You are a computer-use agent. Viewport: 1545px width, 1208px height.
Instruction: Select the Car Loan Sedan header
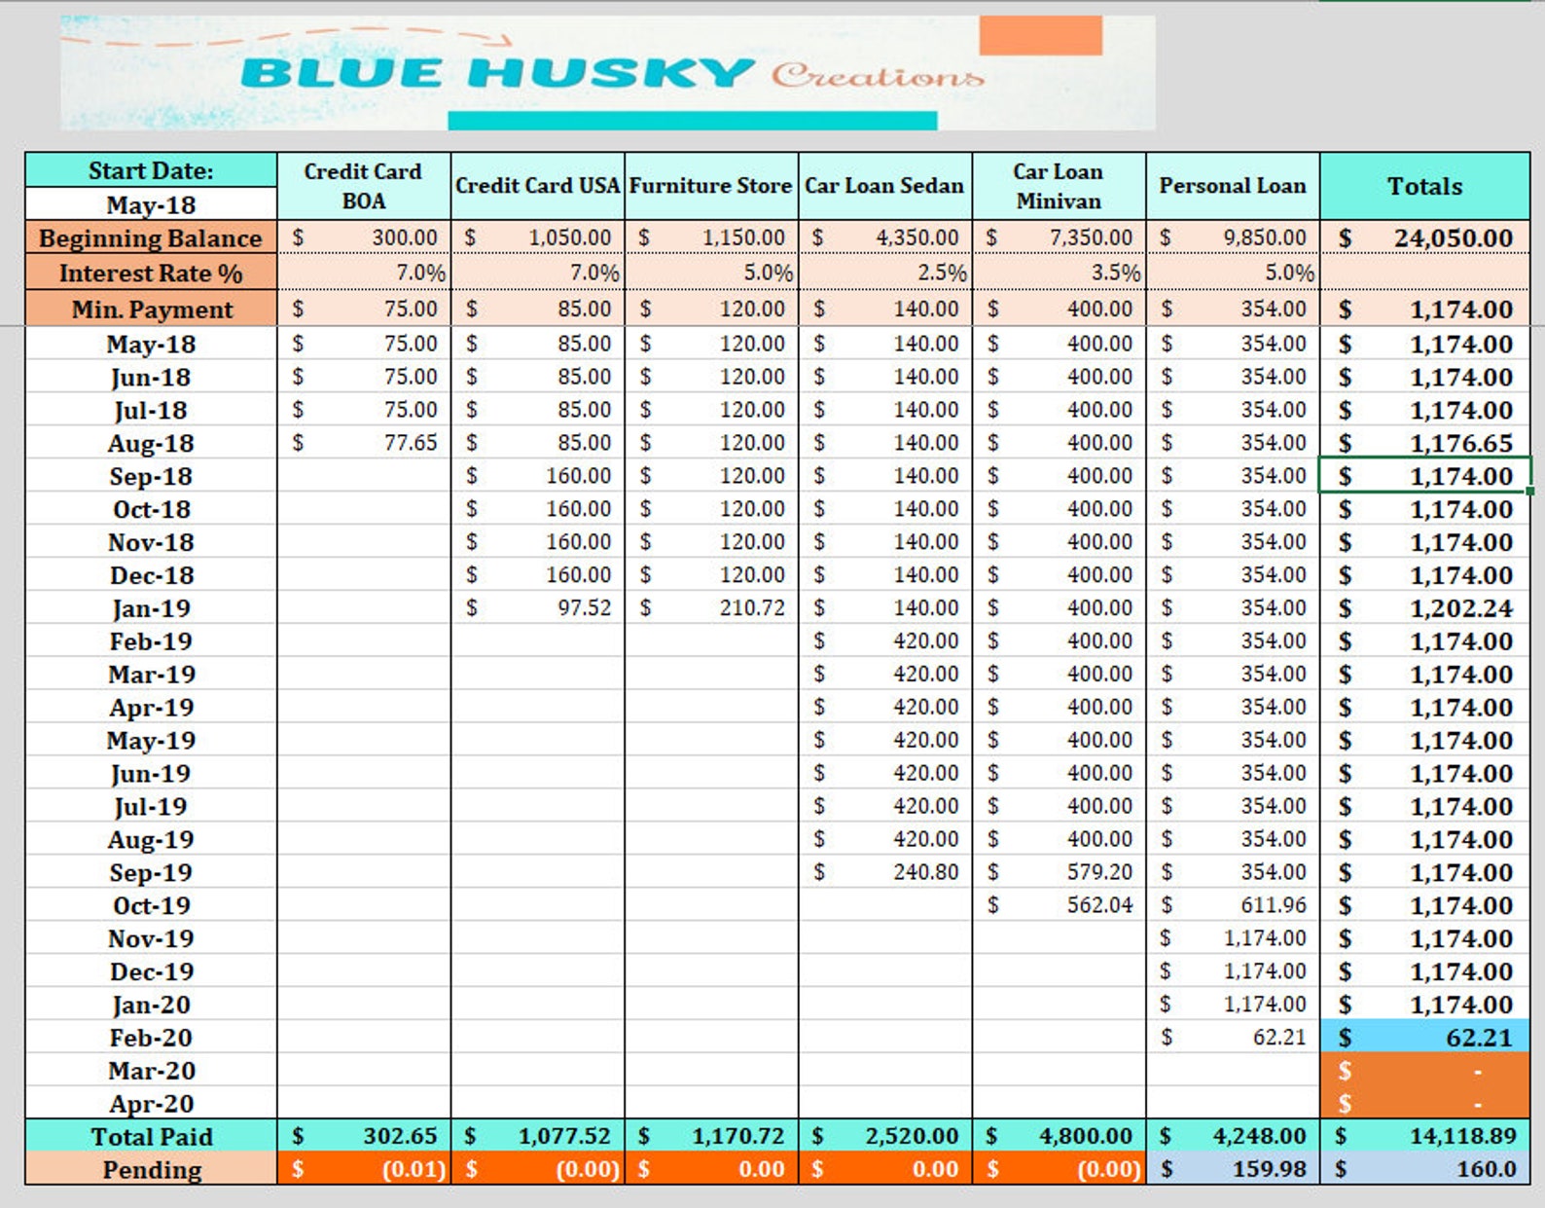(x=884, y=186)
